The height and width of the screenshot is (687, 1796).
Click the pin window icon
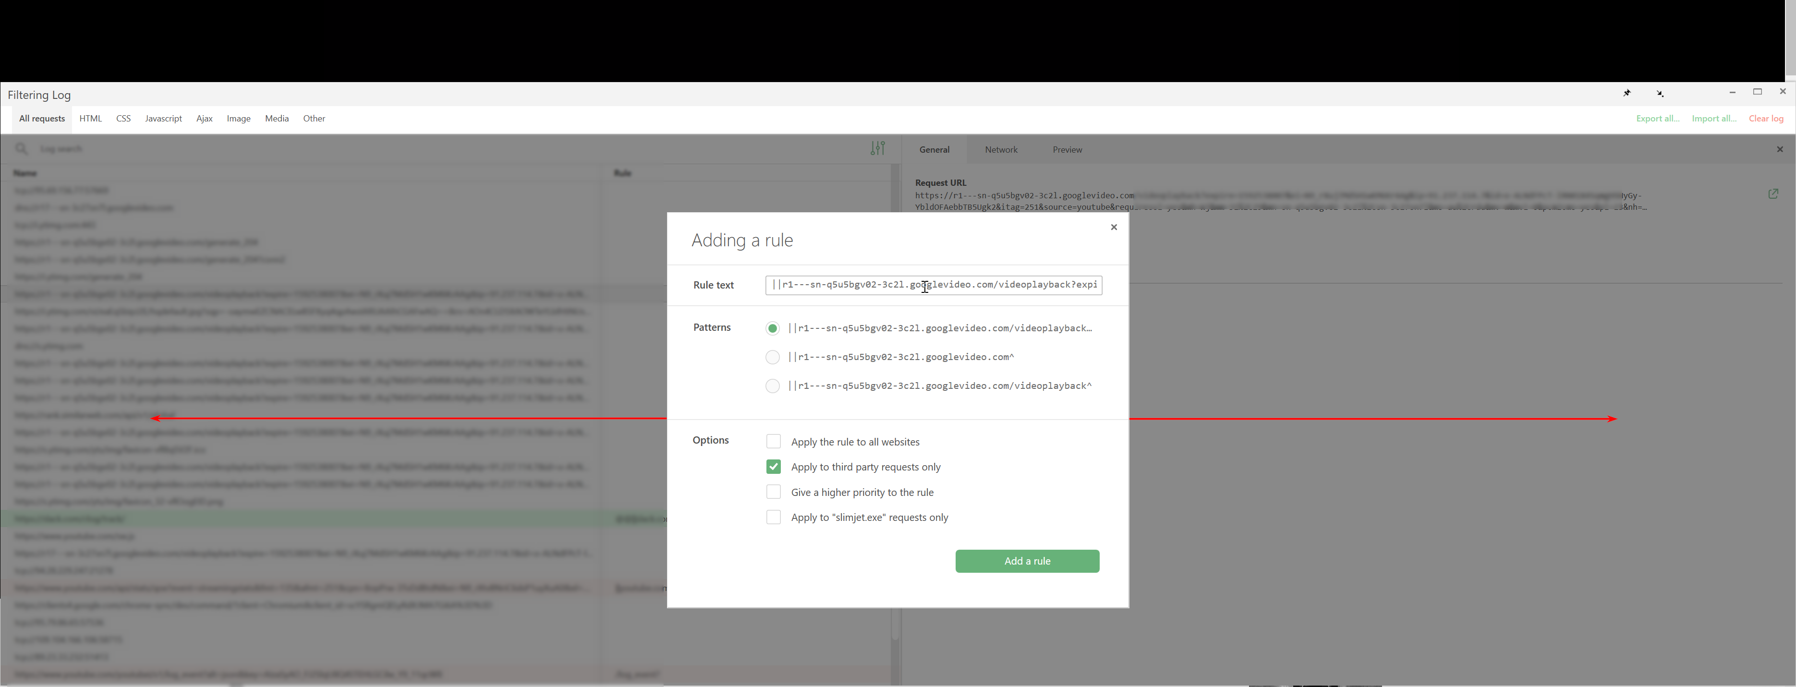[x=1626, y=93]
